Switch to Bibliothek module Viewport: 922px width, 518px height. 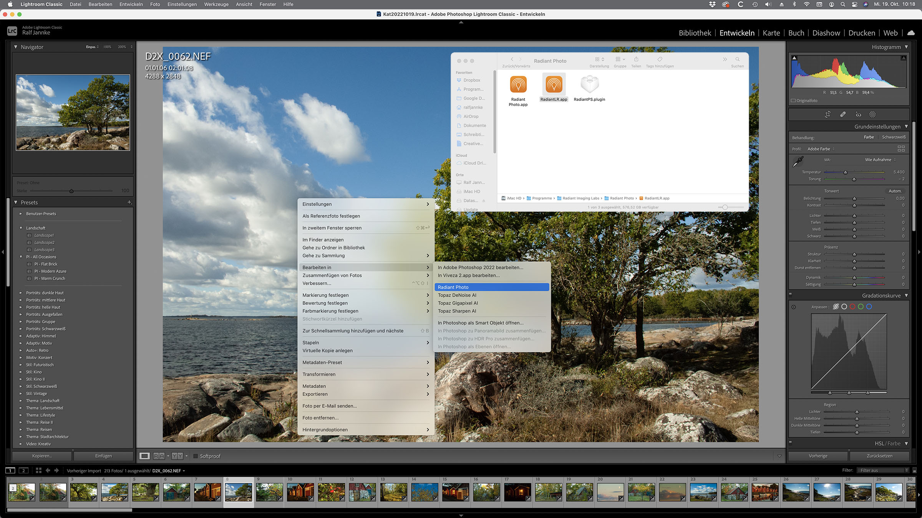[x=695, y=33]
